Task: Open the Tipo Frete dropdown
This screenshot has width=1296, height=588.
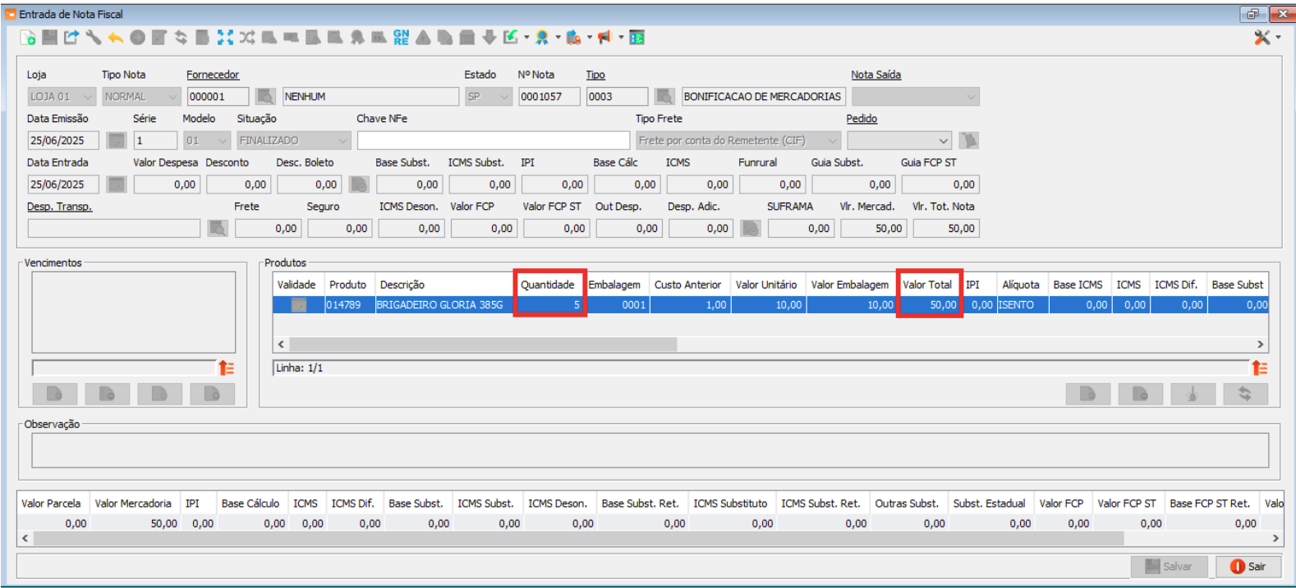Action: pos(832,141)
